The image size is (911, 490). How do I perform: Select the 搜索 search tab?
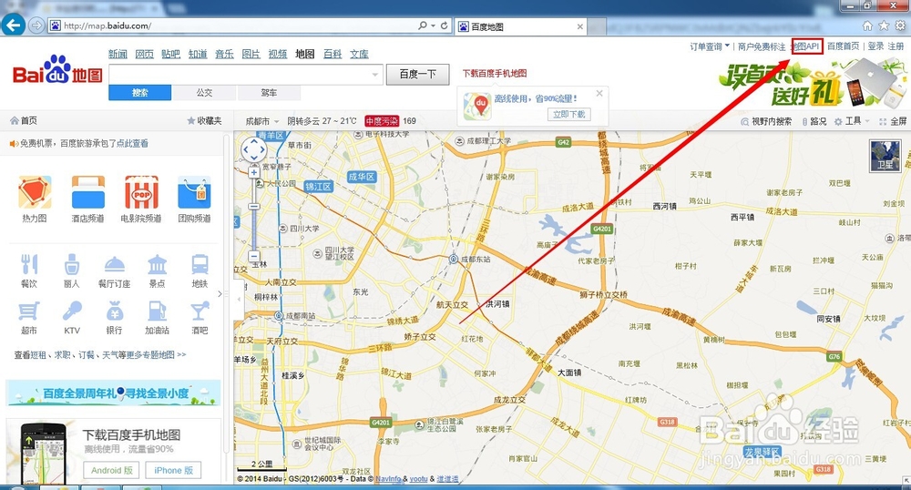(140, 92)
